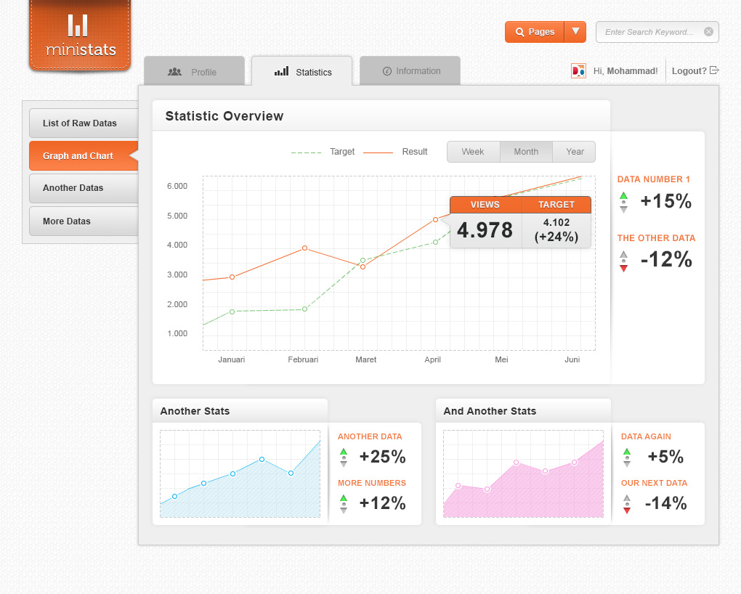
Task: Switch chart range to Week
Action: [473, 152]
